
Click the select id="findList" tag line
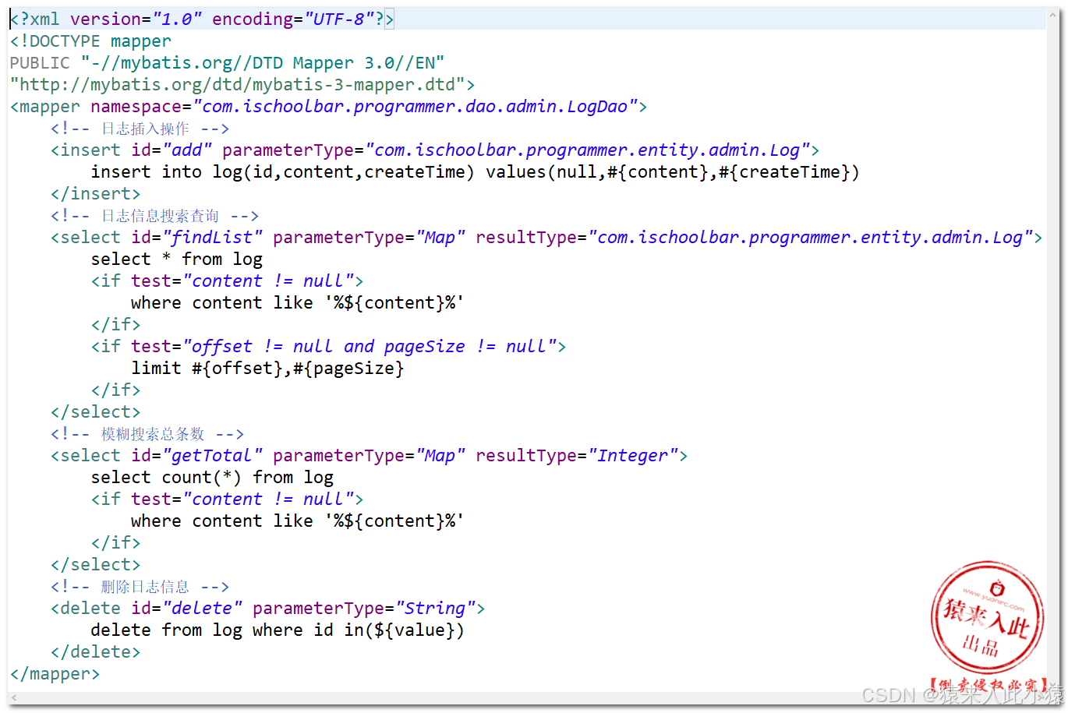point(546,237)
